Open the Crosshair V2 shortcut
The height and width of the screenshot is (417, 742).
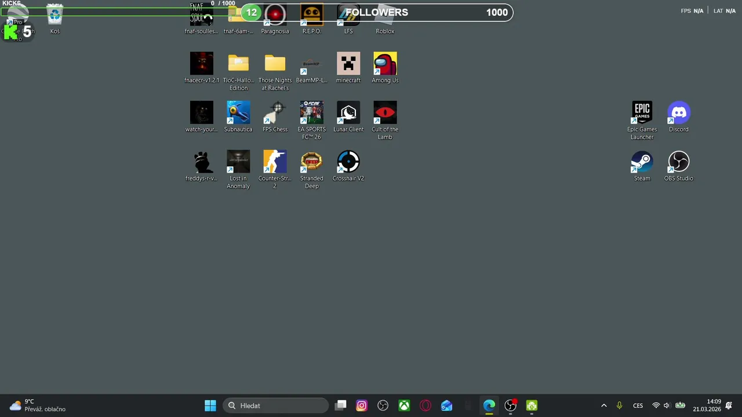pyautogui.click(x=348, y=166)
